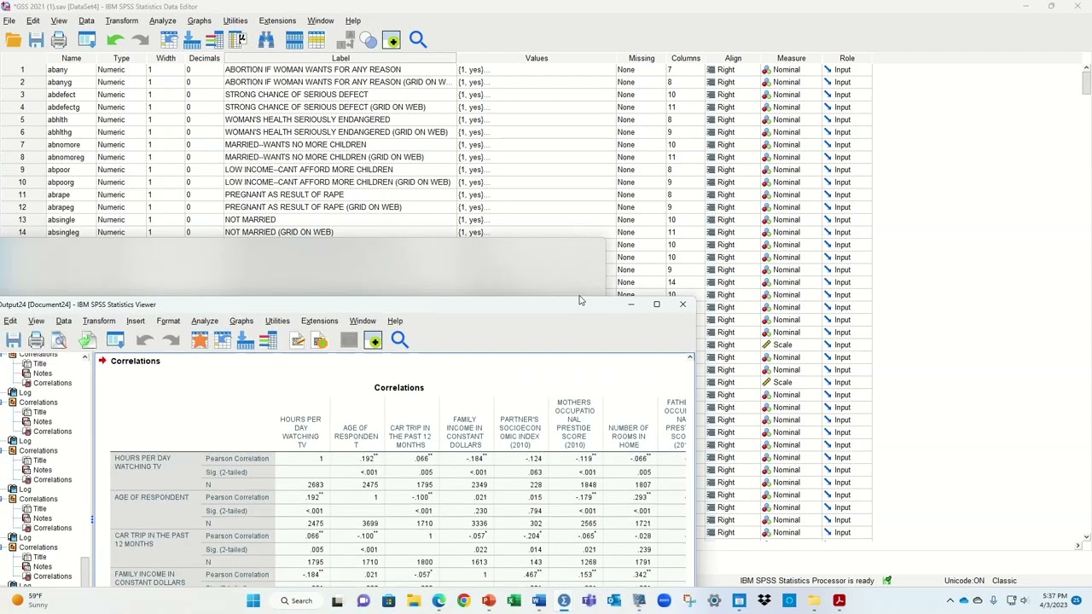The height and width of the screenshot is (614, 1092).
Task: Open Google Chrome from taskbar
Action: [463, 600]
